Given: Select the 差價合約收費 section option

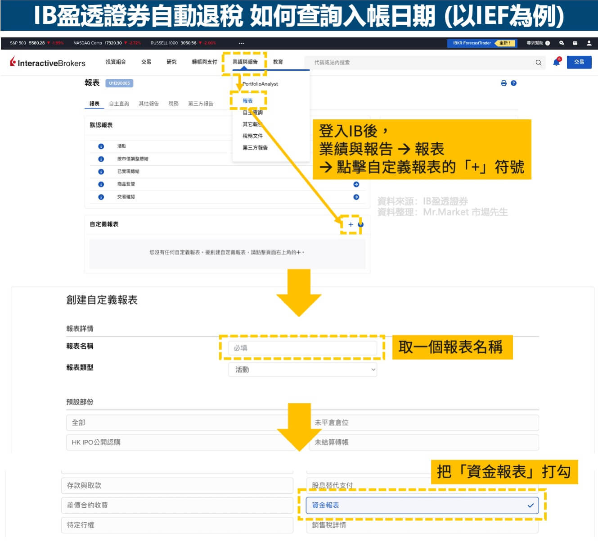Looking at the screenshot, I should click(177, 505).
